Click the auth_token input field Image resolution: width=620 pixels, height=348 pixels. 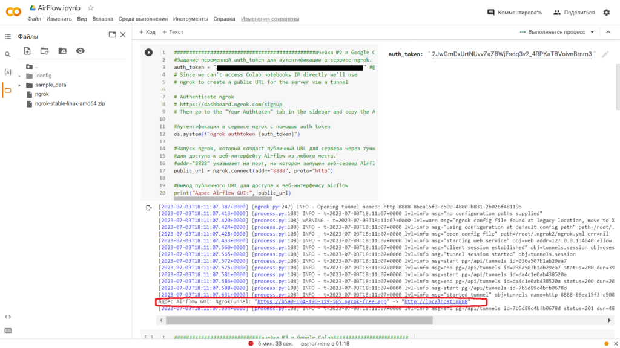(512, 54)
